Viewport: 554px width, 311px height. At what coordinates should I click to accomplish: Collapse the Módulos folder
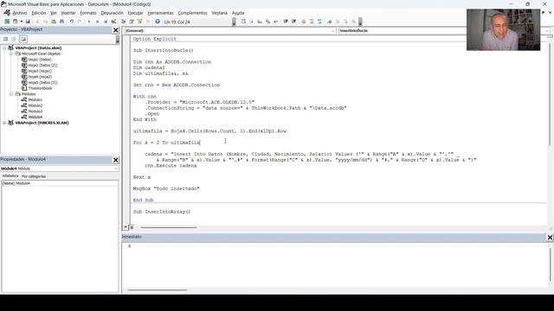[x=11, y=94]
